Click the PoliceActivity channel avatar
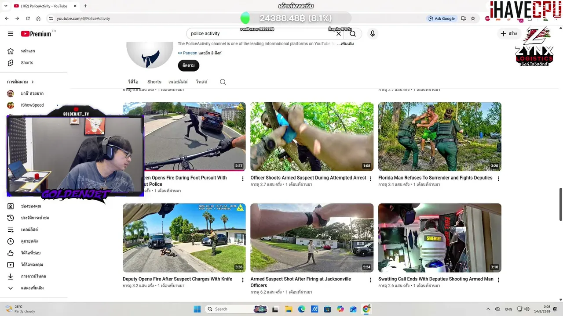 150,55
